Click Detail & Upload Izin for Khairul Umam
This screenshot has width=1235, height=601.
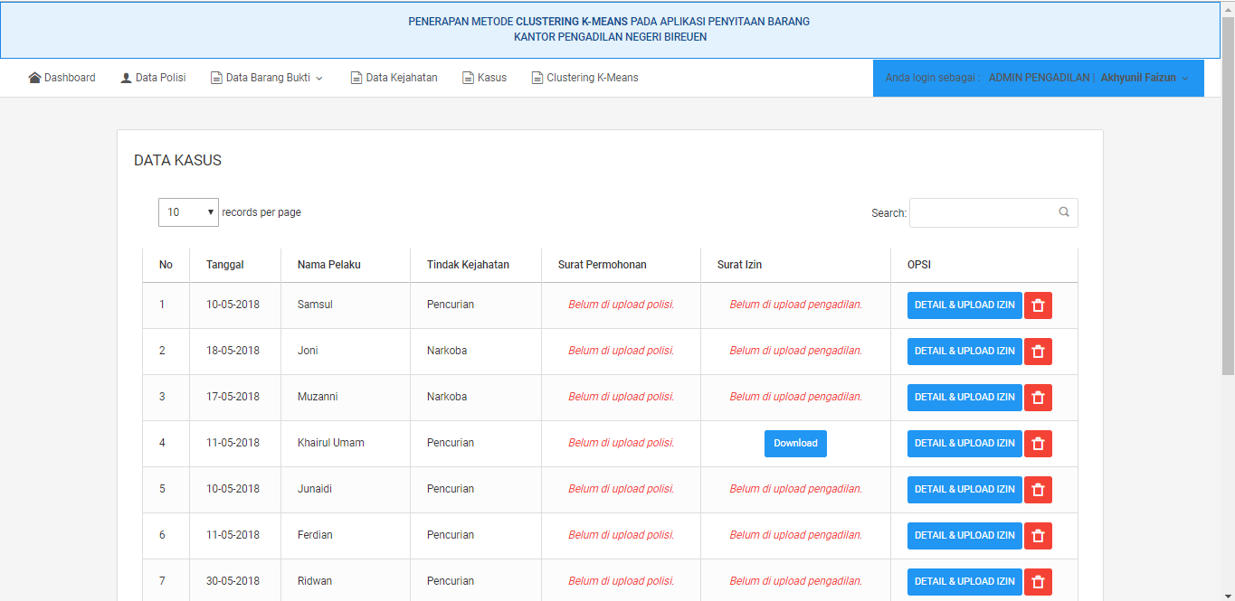click(964, 444)
